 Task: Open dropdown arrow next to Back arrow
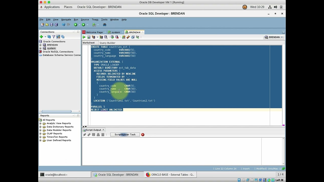tap(79, 25)
